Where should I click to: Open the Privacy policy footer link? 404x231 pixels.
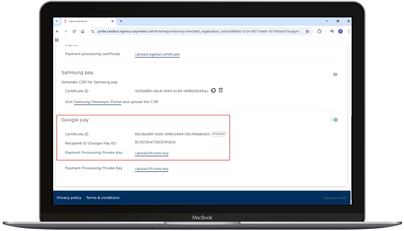[x=69, y=198]
